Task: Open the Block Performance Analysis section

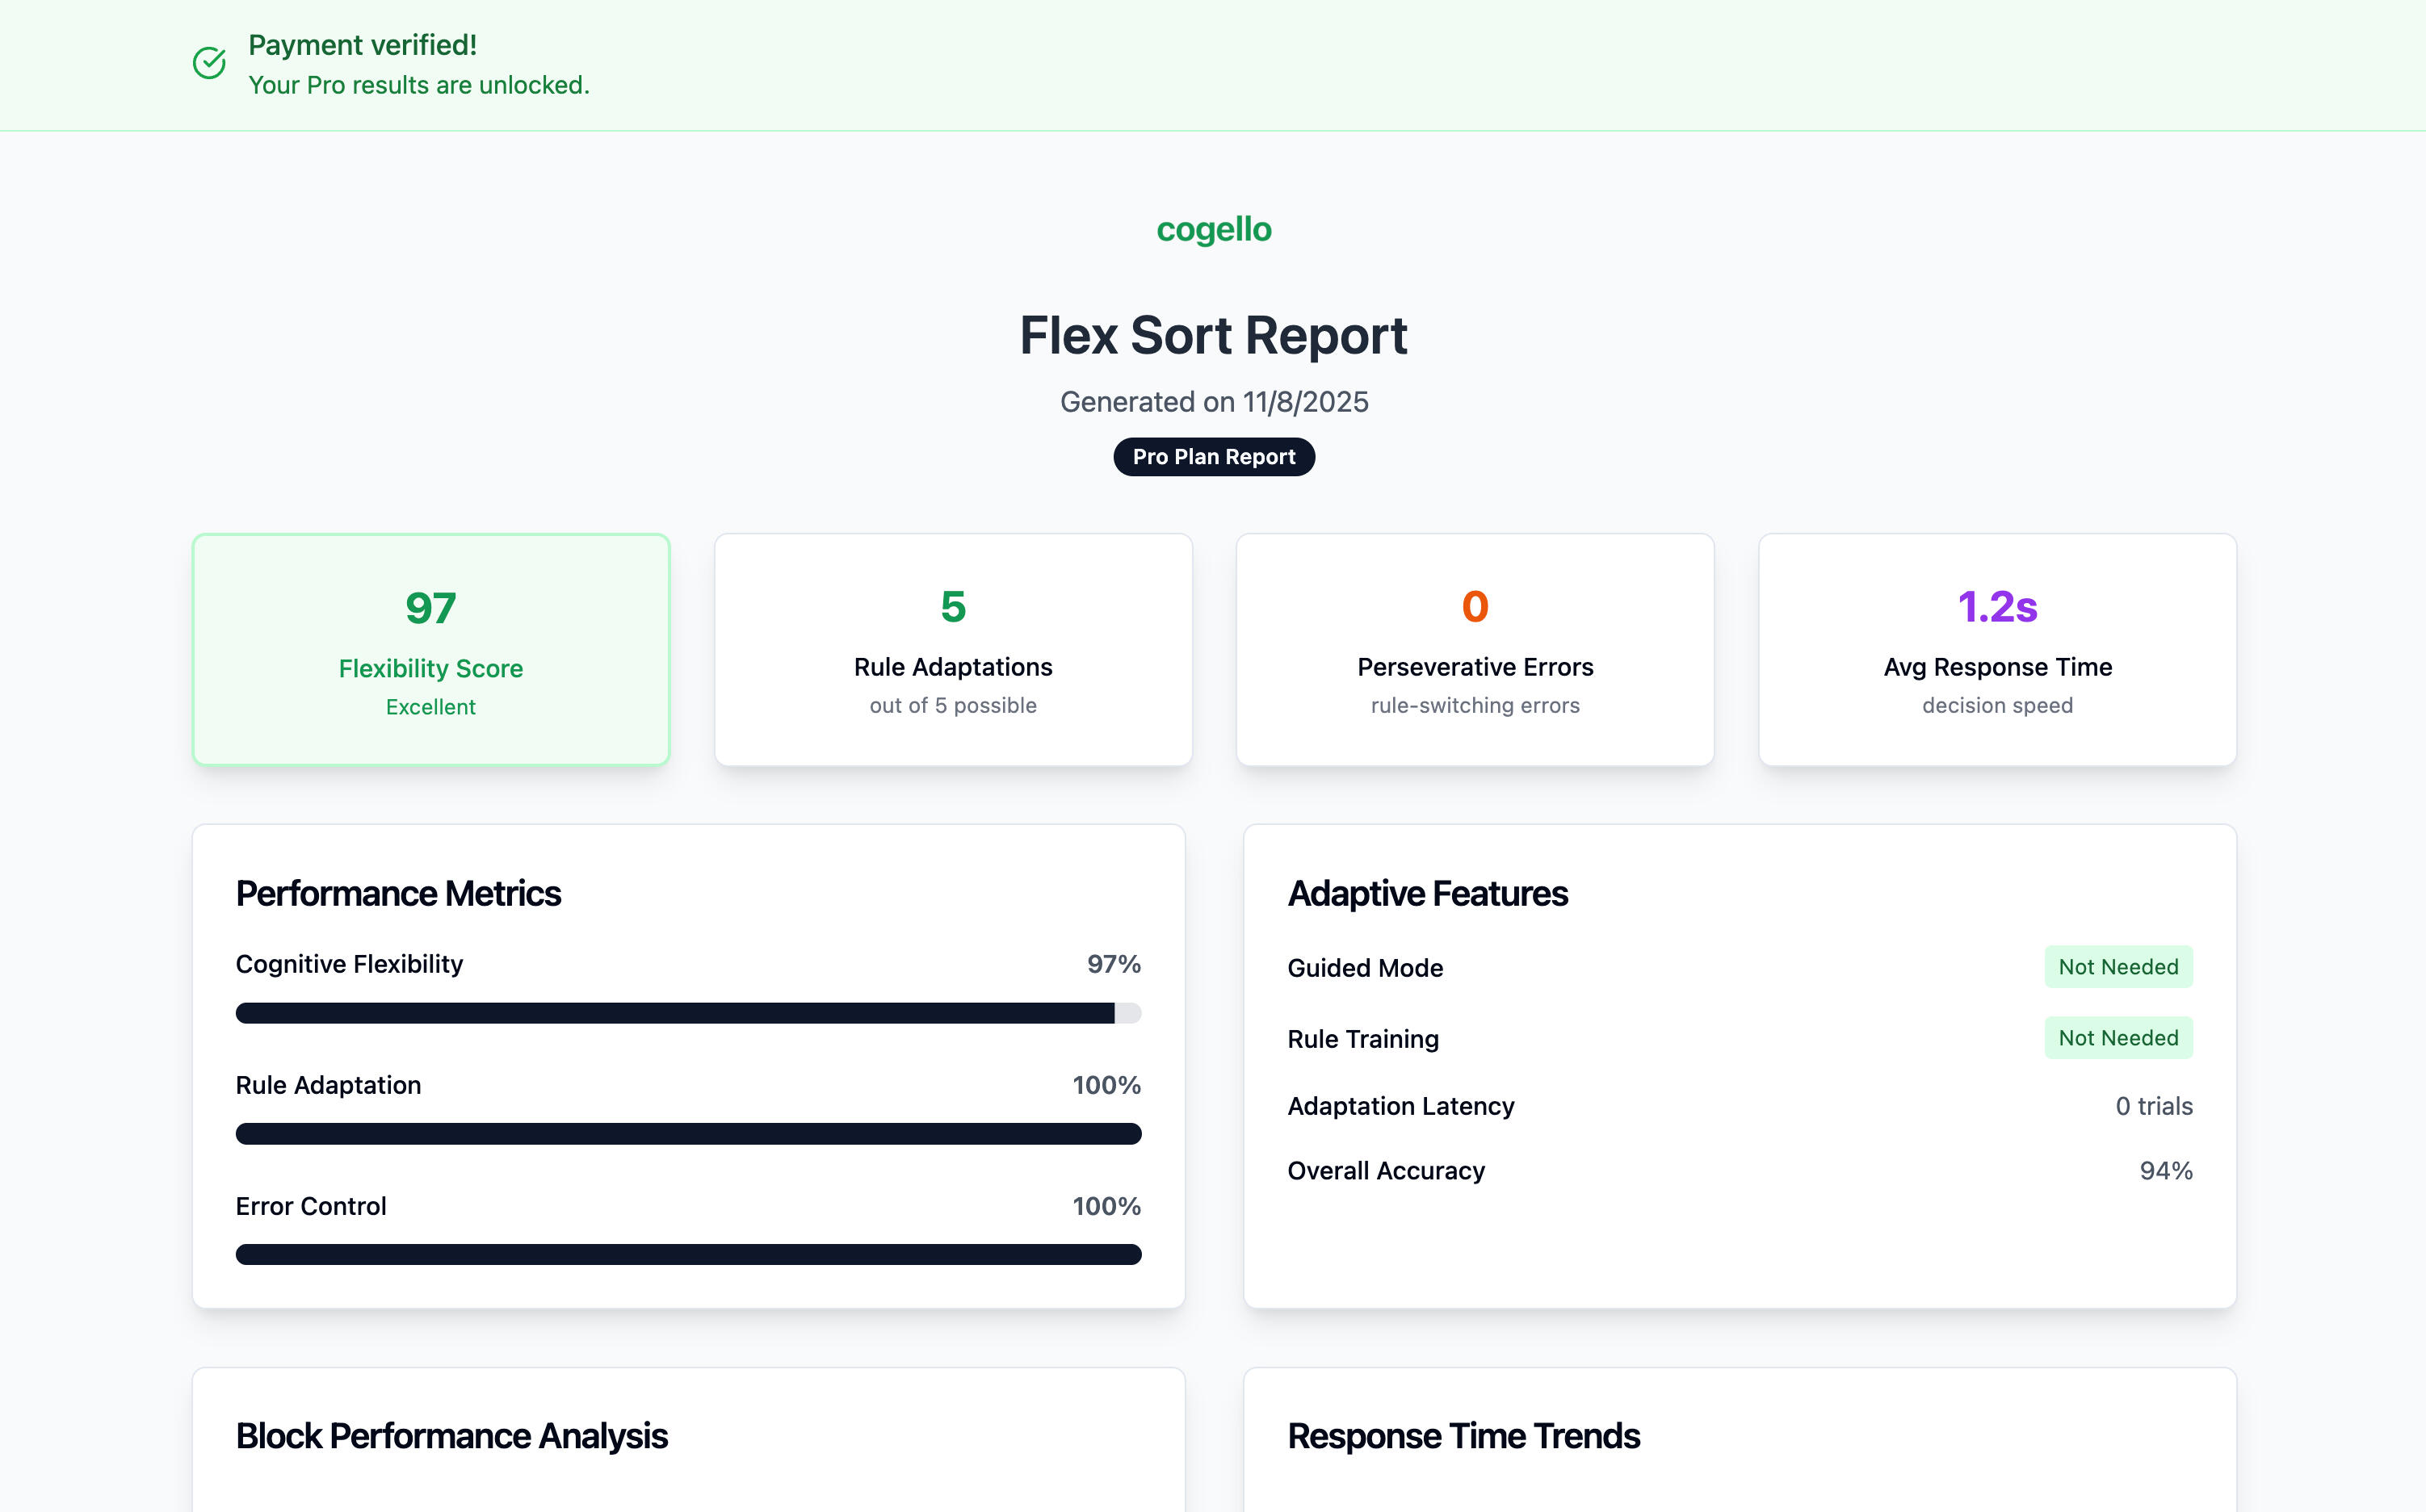Action: click(x=451, y=1436)
